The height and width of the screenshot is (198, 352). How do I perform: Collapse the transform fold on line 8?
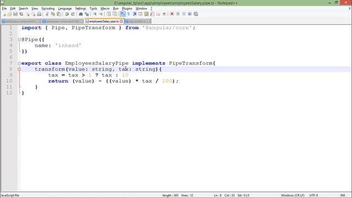[19, 69]
